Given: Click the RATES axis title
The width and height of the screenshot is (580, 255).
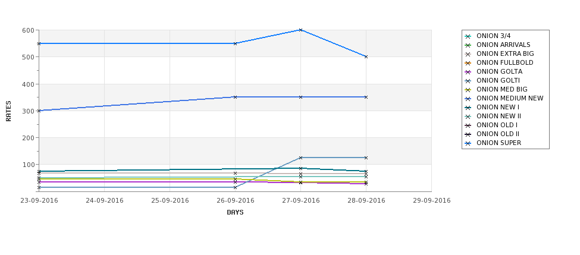Looking at the screenshot, I should point(8,111).
